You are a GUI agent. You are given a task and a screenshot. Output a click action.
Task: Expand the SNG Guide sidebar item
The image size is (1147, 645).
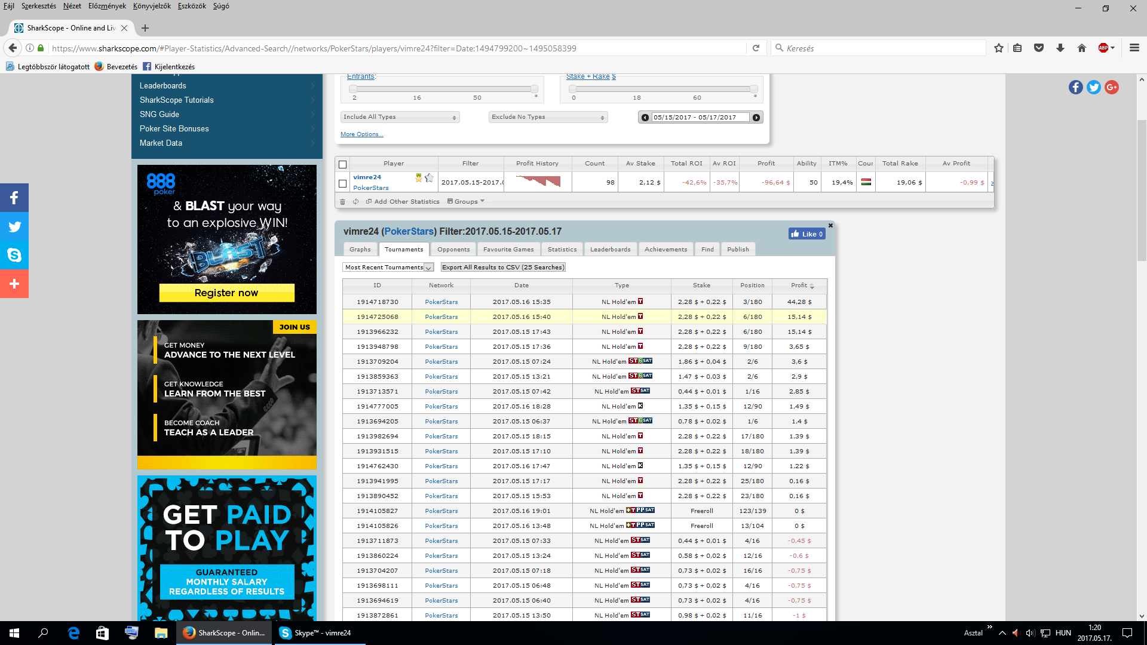click(227, 115)
